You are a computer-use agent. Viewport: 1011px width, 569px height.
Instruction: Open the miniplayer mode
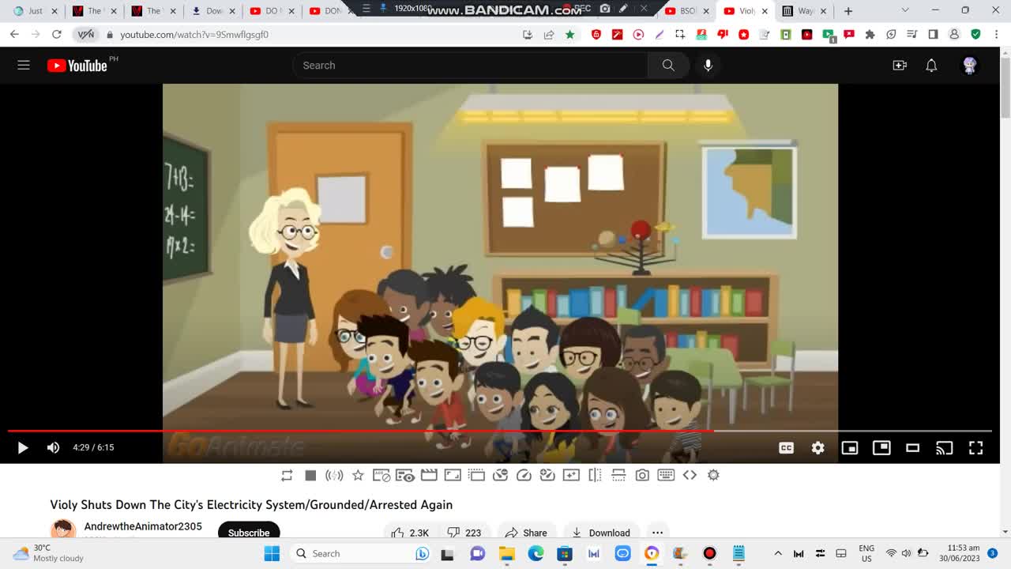[x=850, y=448]
